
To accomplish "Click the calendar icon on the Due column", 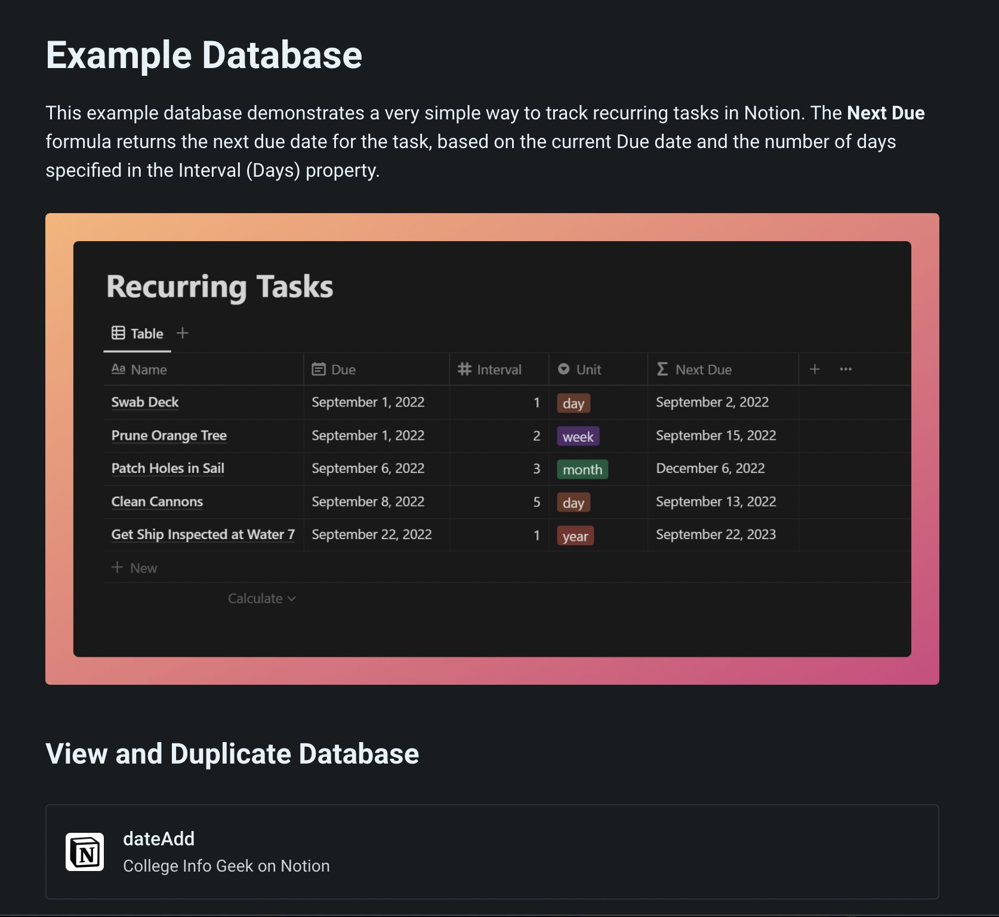I will pos(319,369).
